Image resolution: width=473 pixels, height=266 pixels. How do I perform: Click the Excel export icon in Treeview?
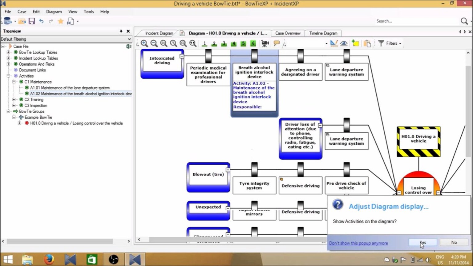[x=129, y=46]
